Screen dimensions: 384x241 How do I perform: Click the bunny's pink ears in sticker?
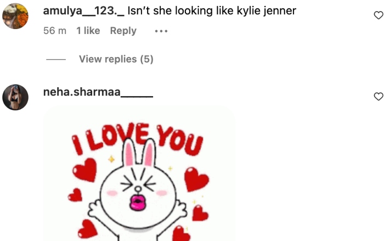(x=139, y=152)
